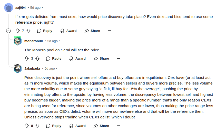216x131 pixels.
Task: Open monerobull's profile via username
Action: 34,41
